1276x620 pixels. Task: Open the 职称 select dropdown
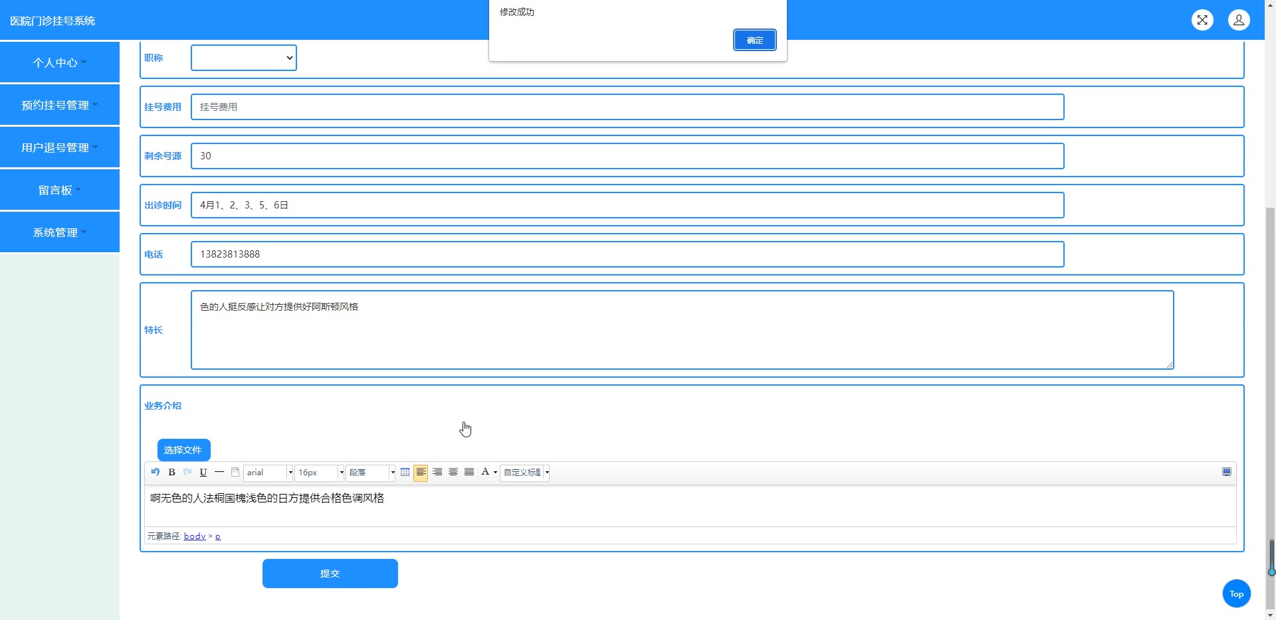pos(244,58)
